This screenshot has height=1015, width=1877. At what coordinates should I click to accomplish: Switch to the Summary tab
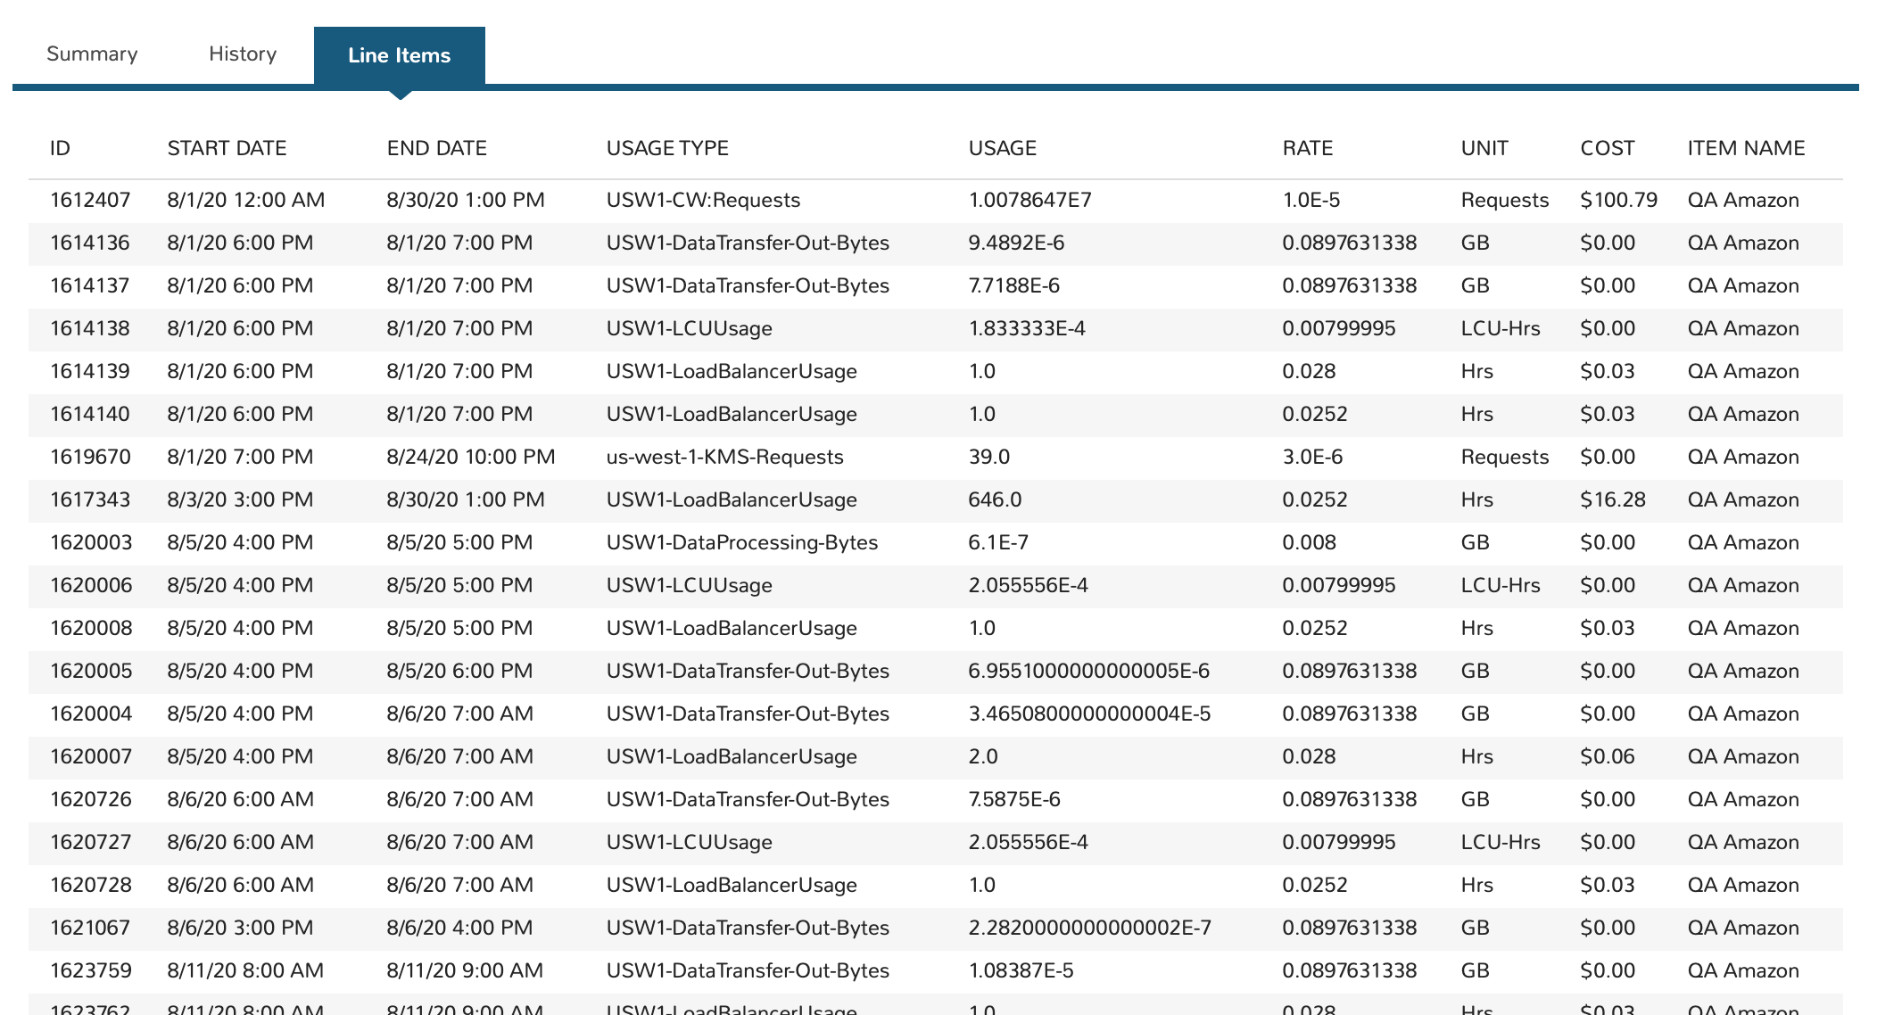click(92, 54)
